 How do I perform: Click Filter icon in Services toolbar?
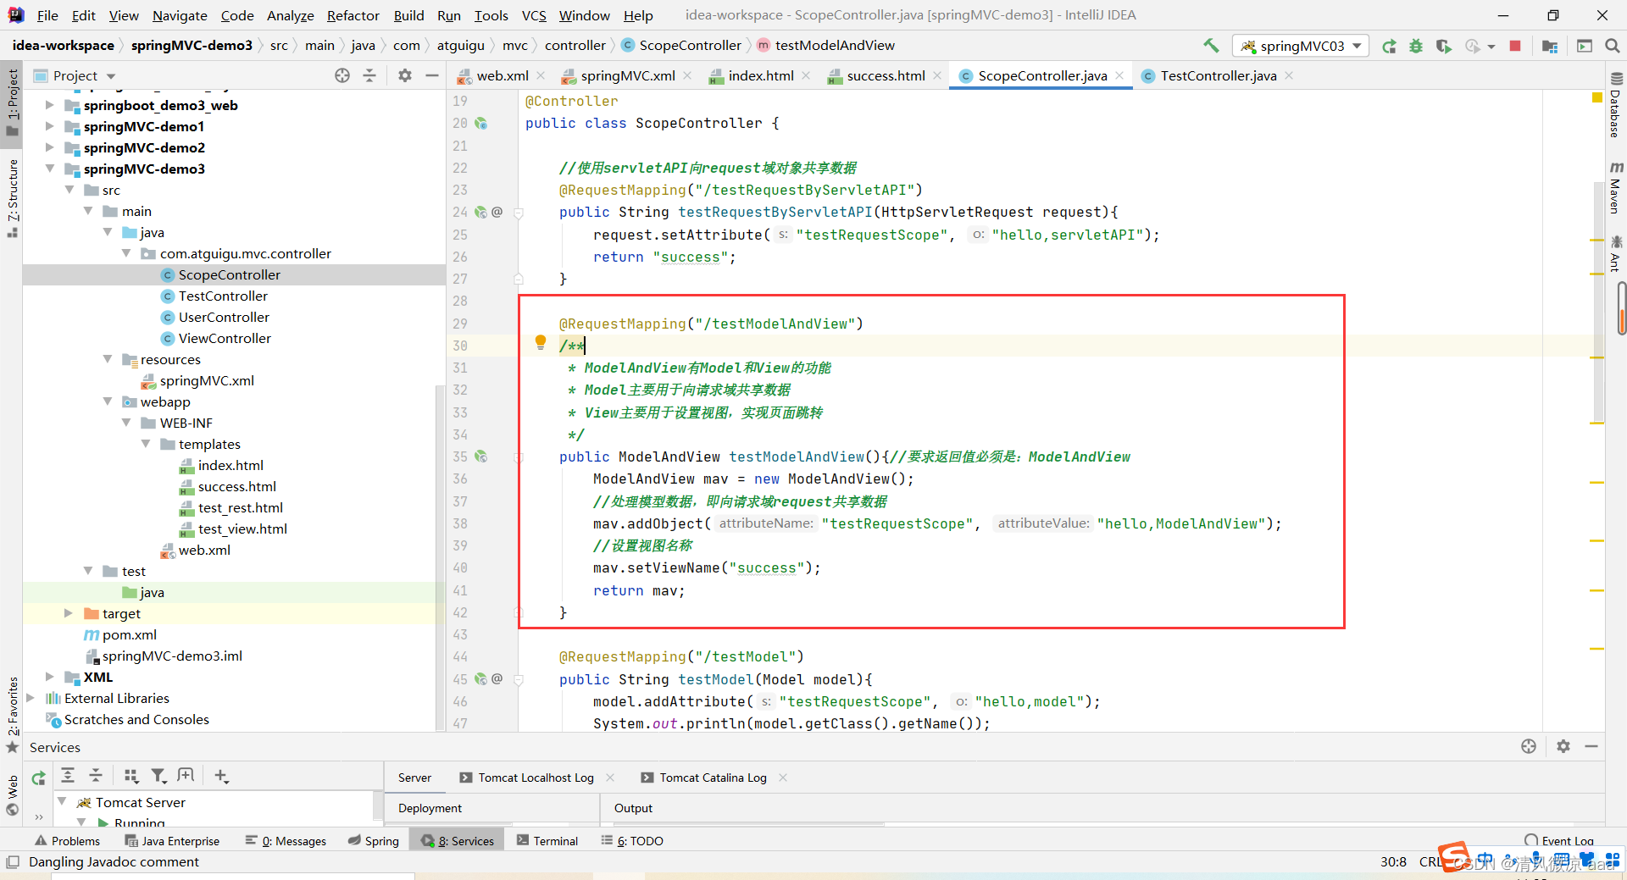coord(158,775)
